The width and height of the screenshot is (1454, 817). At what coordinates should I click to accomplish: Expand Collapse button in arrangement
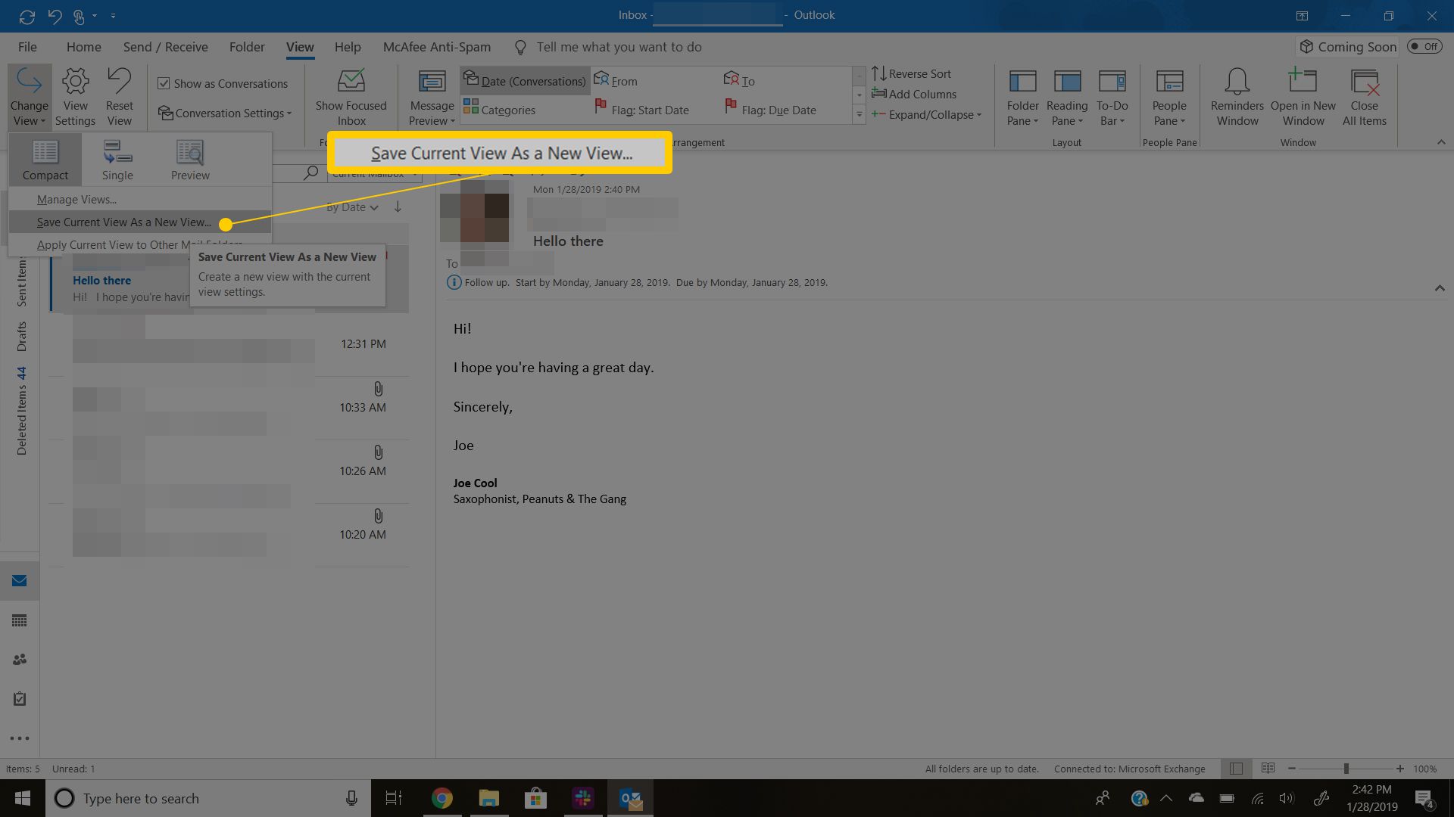[x=927, y=113]
